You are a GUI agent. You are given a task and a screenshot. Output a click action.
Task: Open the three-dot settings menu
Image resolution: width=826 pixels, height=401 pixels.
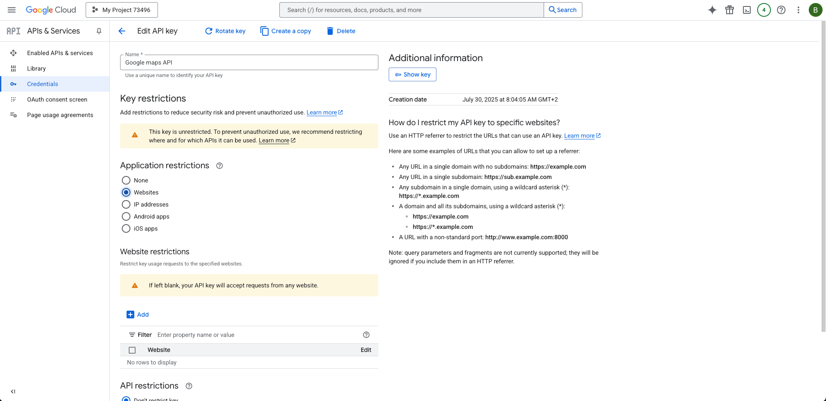[x=798, y=10]
